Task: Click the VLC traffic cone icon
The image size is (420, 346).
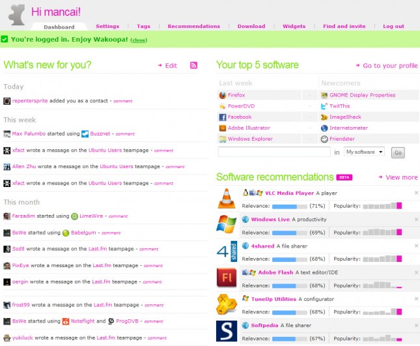Action: click(x=227, y=198)
